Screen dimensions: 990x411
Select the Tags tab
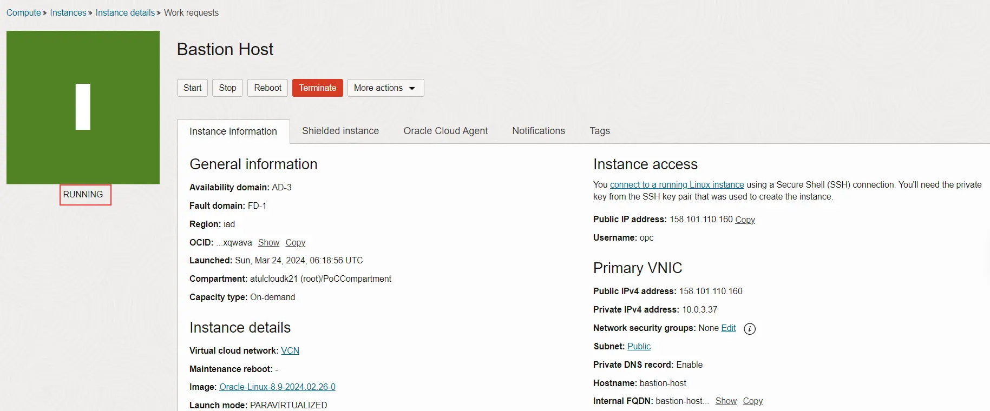(x=599, y=131)
